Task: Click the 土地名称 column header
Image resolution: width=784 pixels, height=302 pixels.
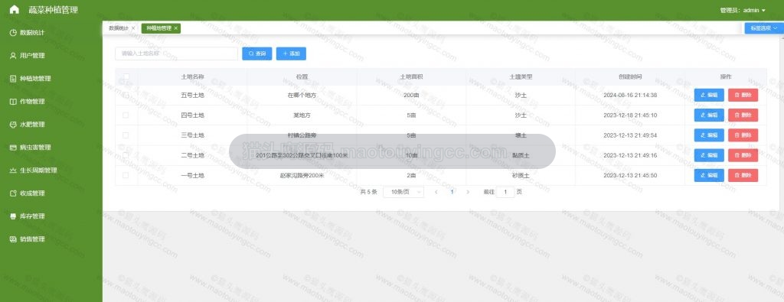Action: pos(192,77)
